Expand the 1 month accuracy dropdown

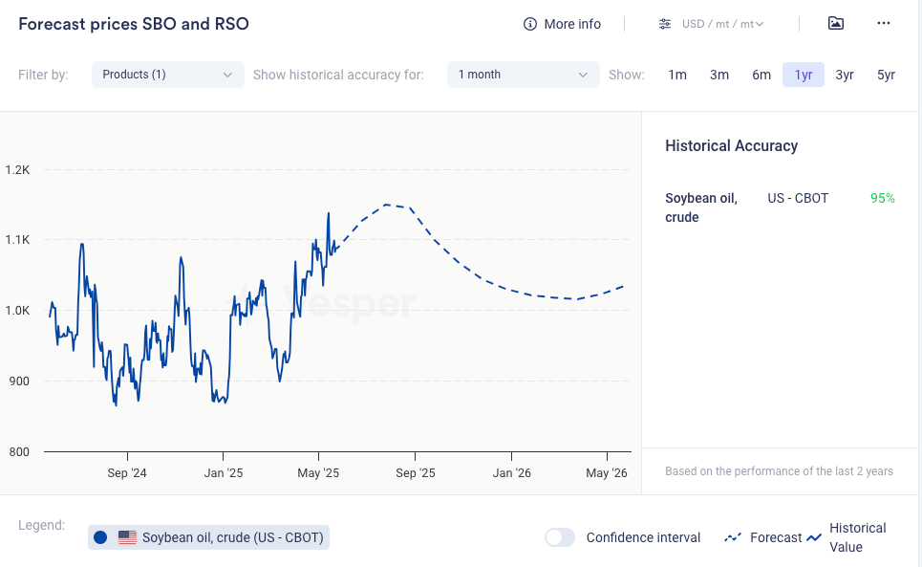point(523,75)
